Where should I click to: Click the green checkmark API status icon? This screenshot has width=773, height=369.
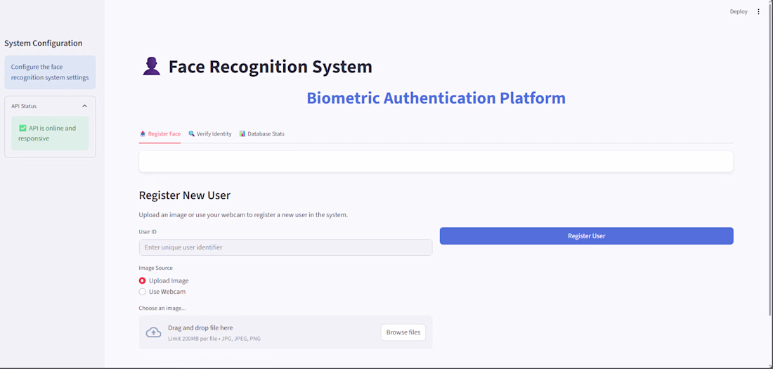pyautogui.click(x=22, y=128)
